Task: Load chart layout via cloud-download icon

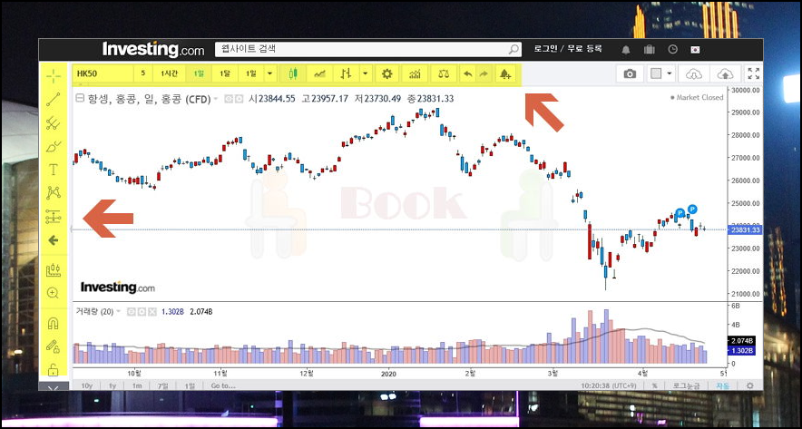Action: [693, 74]
